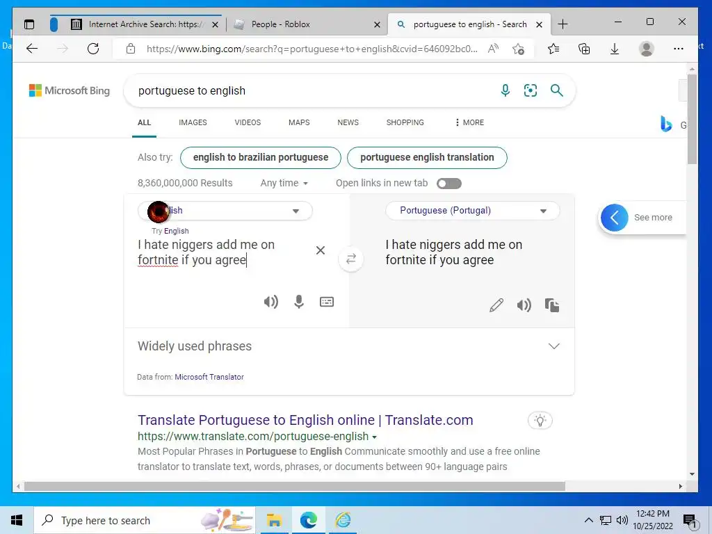
Task: Open source language dropdown
Action: (225, 211)
